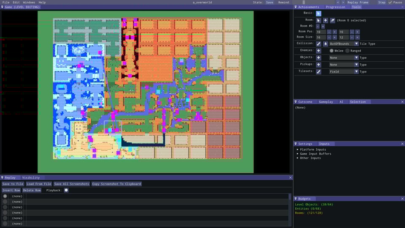Select the Ranged enemy radio button
The width and height of the screenshot is (405, 228).
[x=347, y=51]
